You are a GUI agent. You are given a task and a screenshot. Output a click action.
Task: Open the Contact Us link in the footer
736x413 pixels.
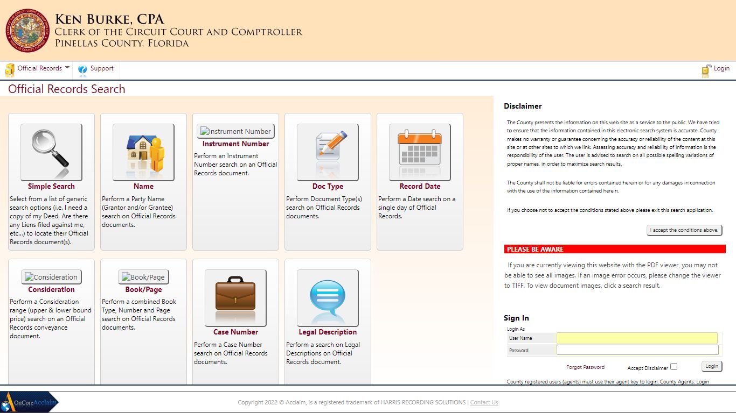484,402
